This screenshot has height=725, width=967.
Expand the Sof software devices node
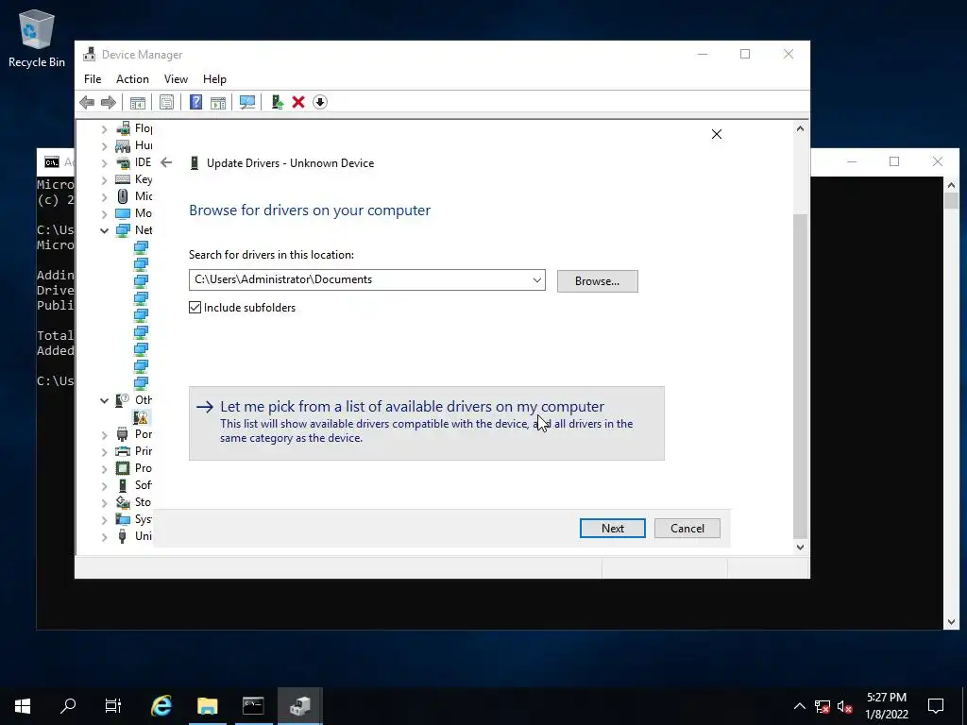coord(104,486)
